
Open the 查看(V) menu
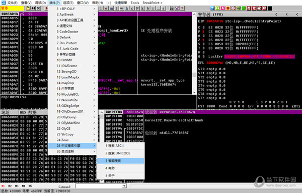pos(26,3)
